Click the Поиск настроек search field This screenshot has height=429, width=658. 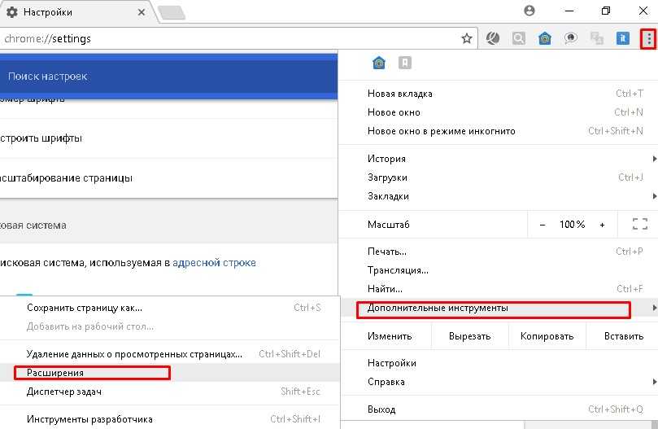(163, 76)
